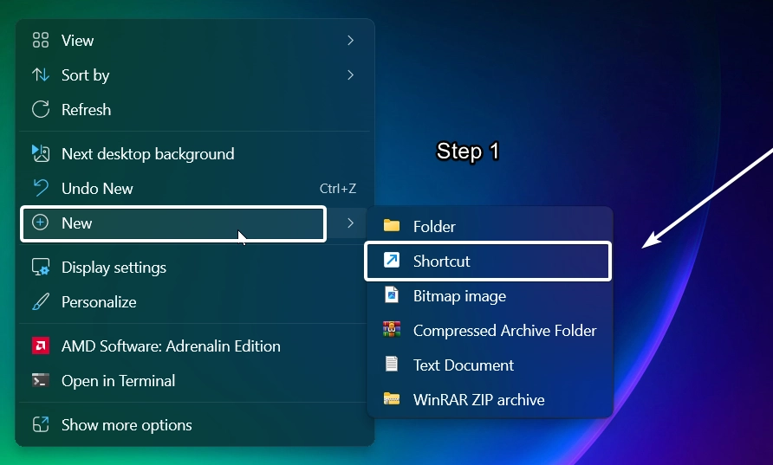Screen dimensions: 773x465
Task: Select WinRAR ZIP archive entry
Action: 489,399
